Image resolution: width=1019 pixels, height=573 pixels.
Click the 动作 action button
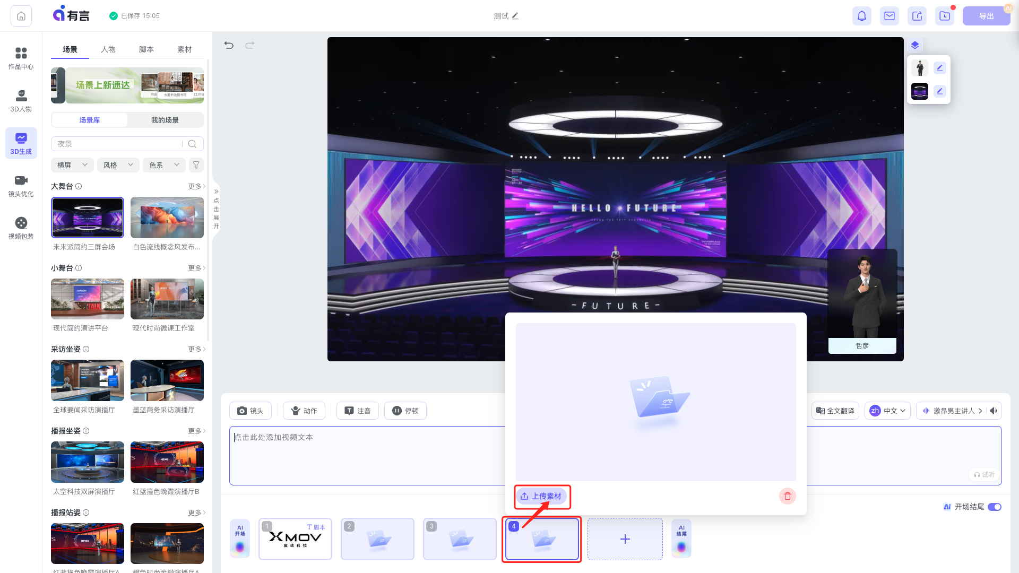[304, 411]
